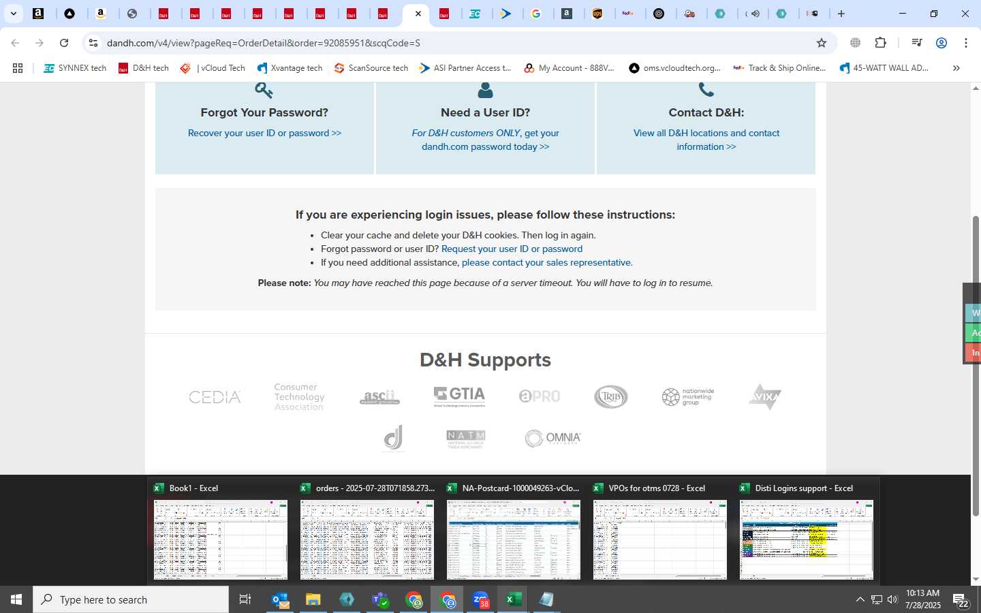Open the vCloud Tech bookmark
This screenshot has height=613, width=981.
(x=213, y=68)
